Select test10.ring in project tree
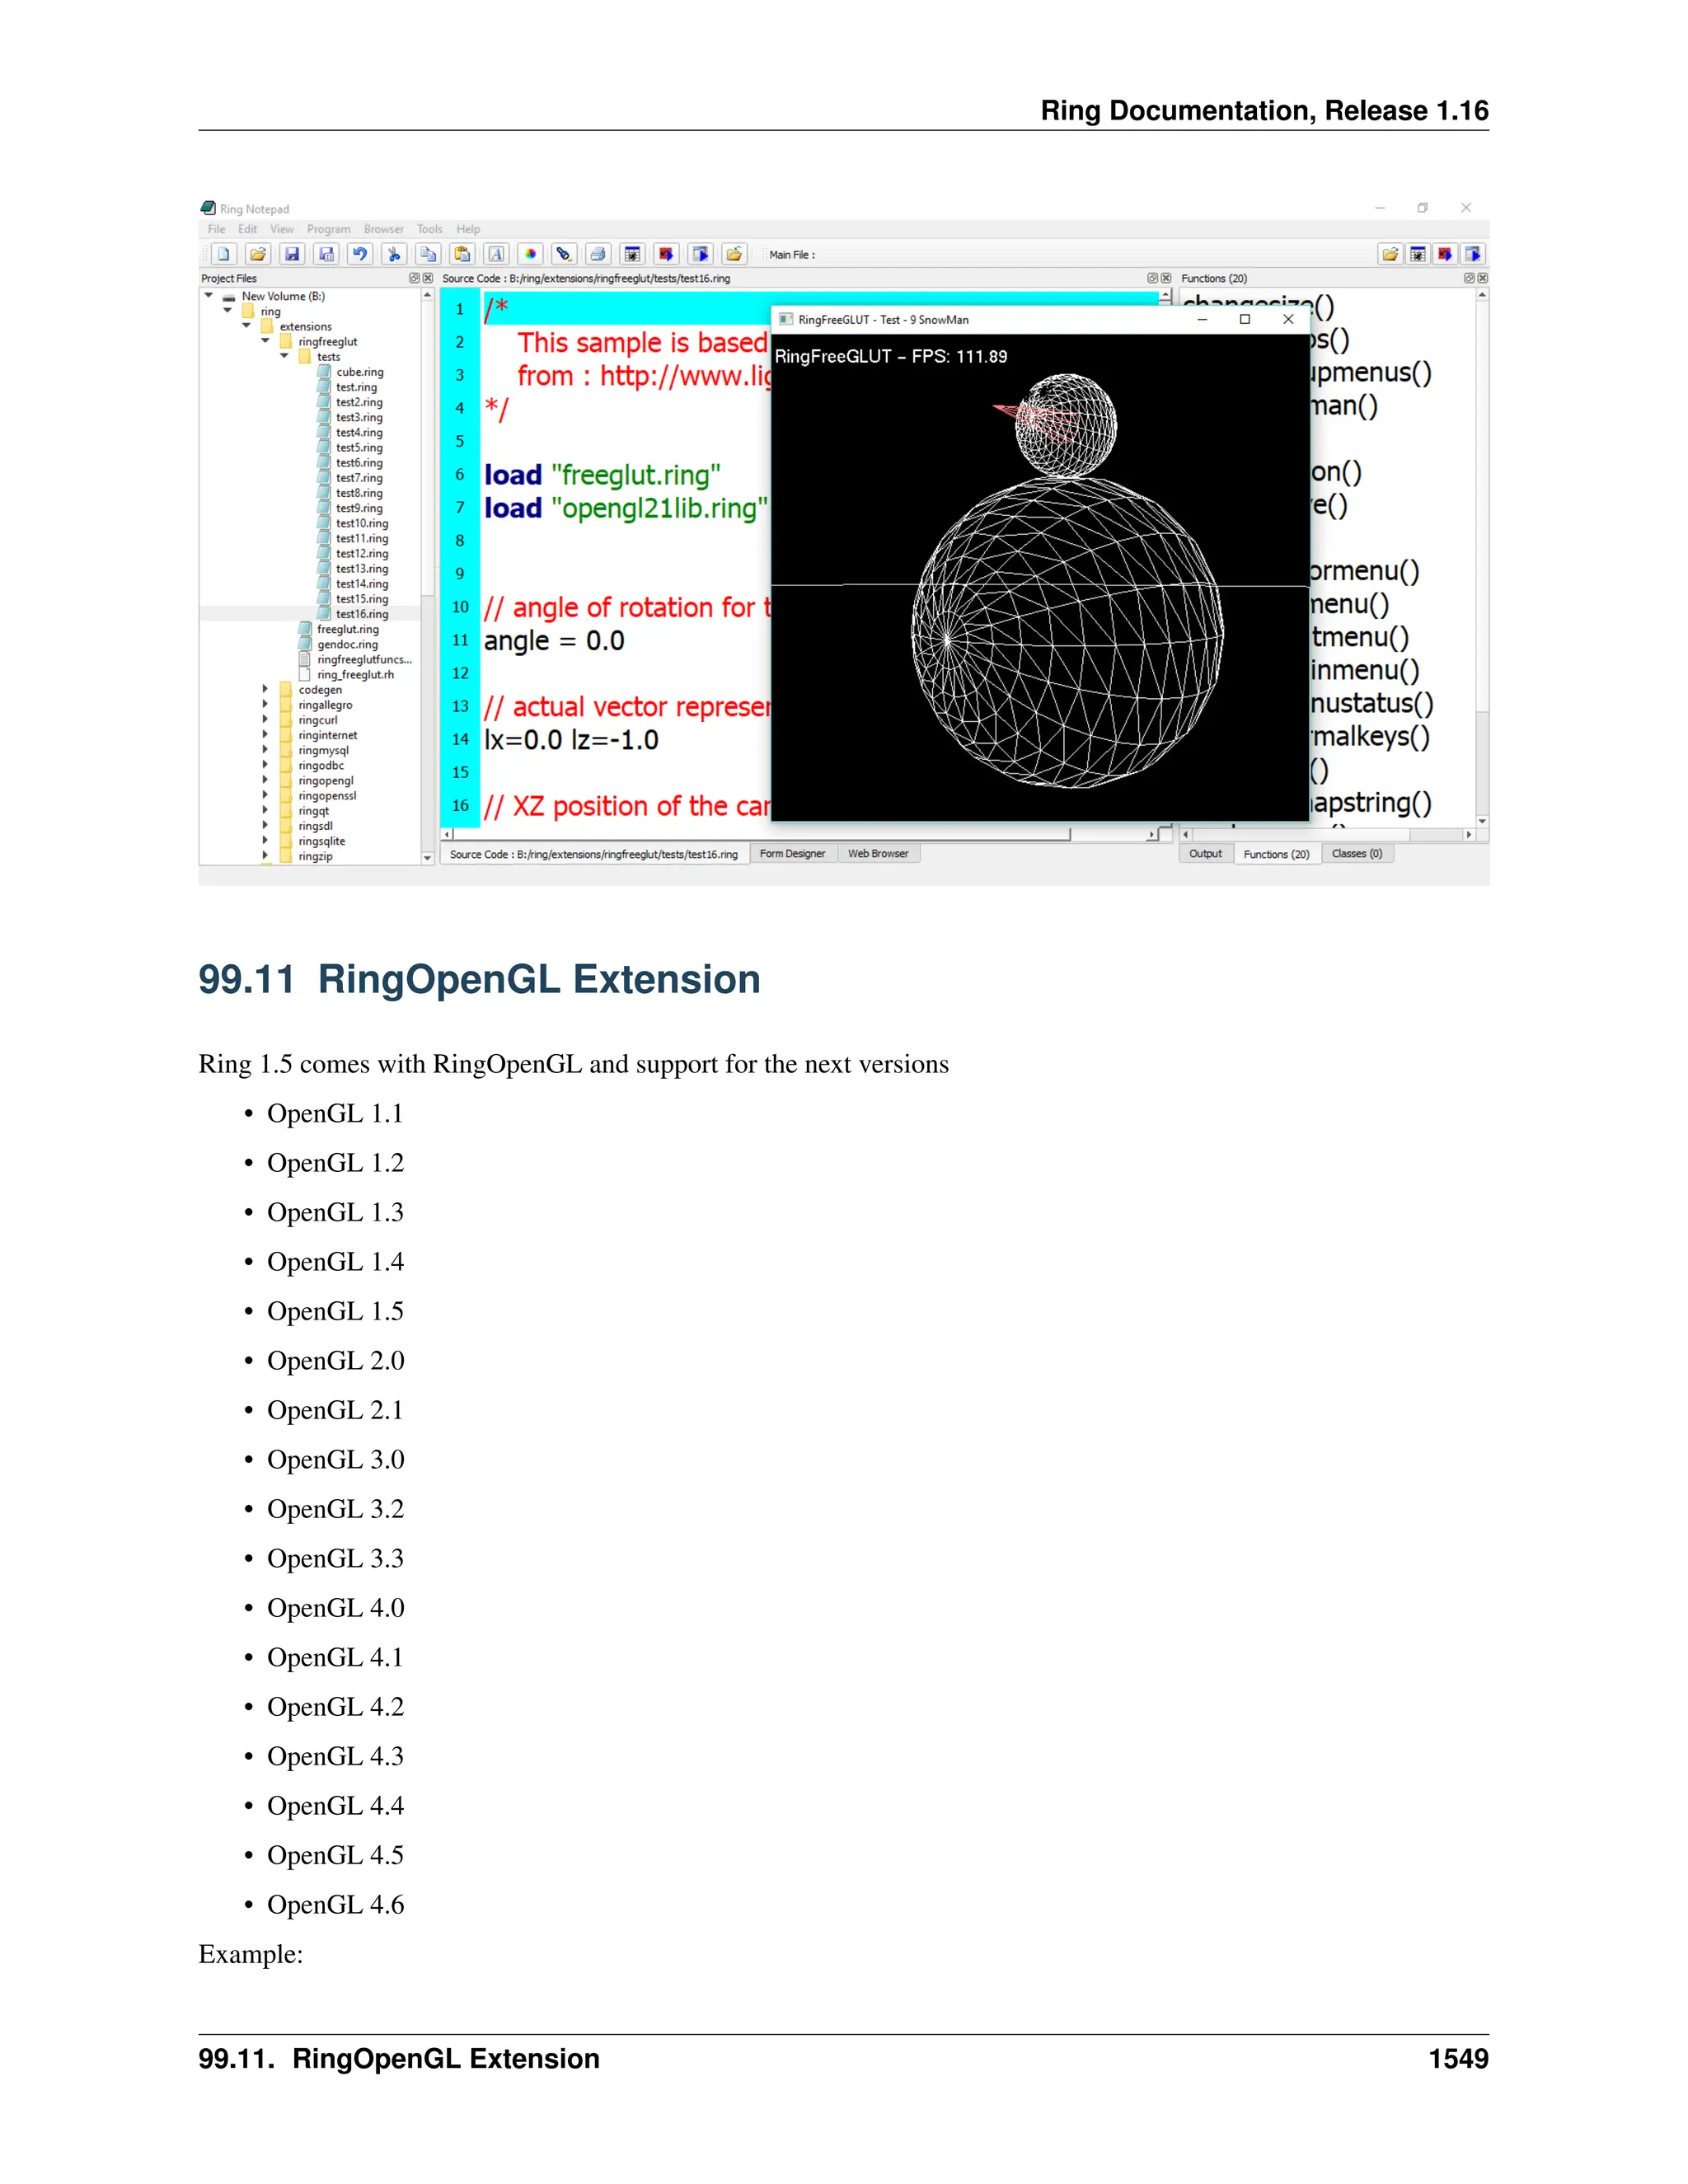 361,523
